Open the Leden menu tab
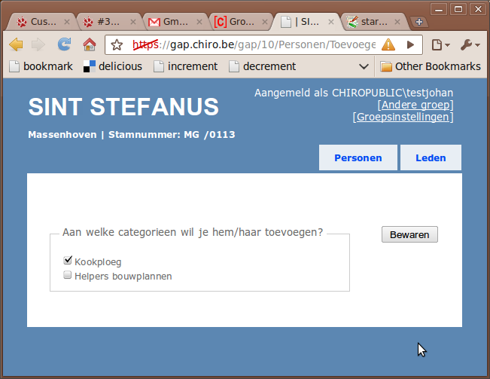Image resolution: width=490 pixels, height=379 pixels. (x=431, y=157)
